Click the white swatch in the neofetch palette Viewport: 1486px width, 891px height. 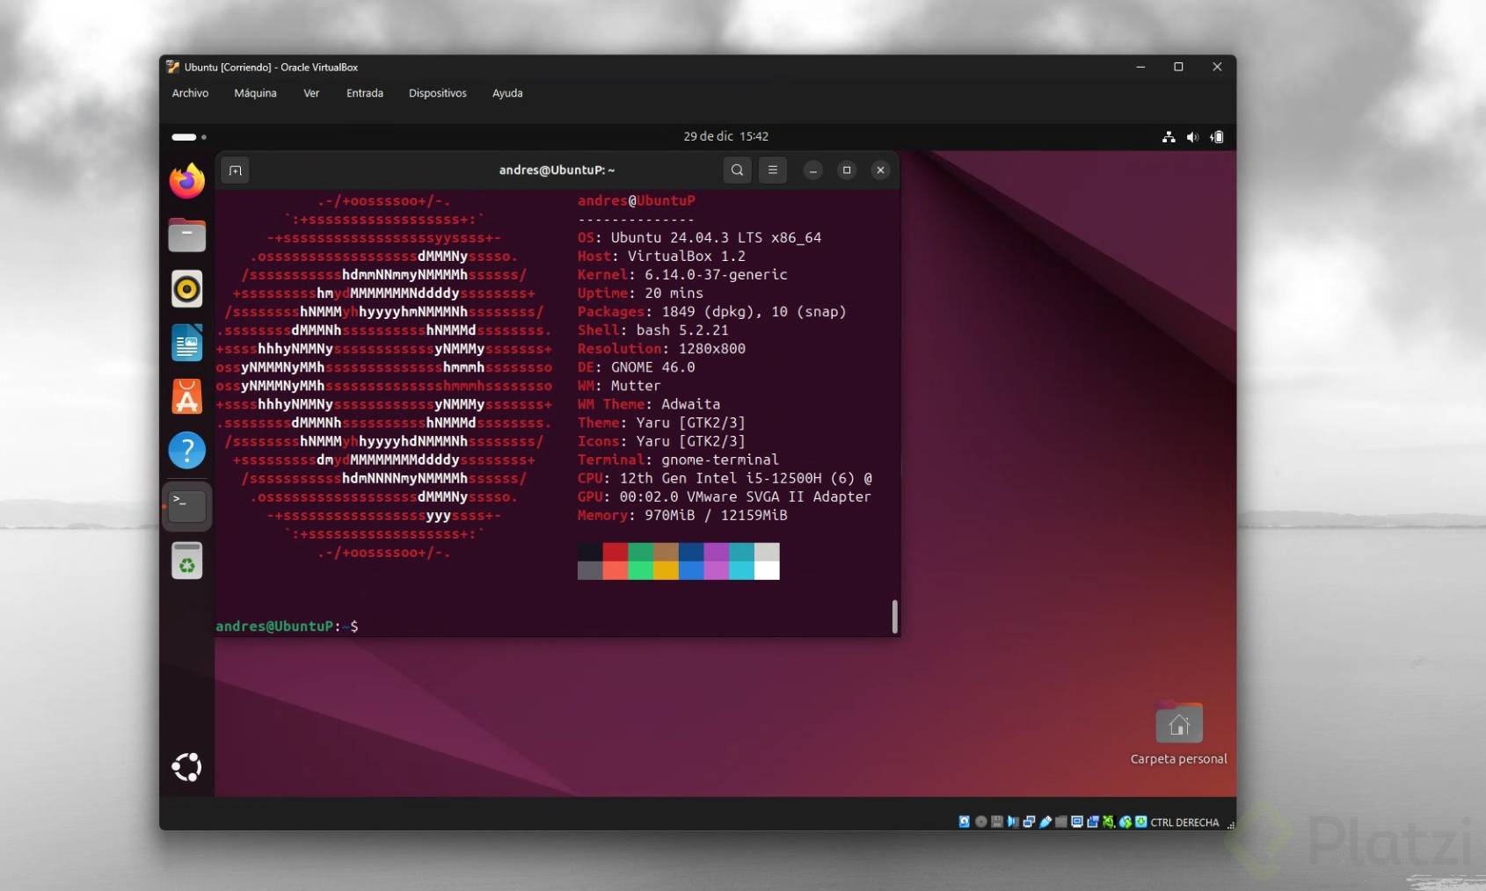click(x=767, y=570)
